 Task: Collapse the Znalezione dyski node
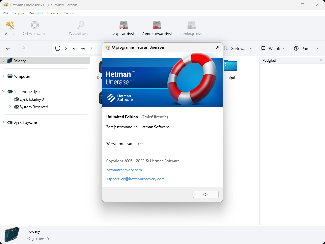click(4, 91)
